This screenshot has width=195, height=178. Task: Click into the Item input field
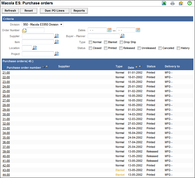[x=38, y=42]
